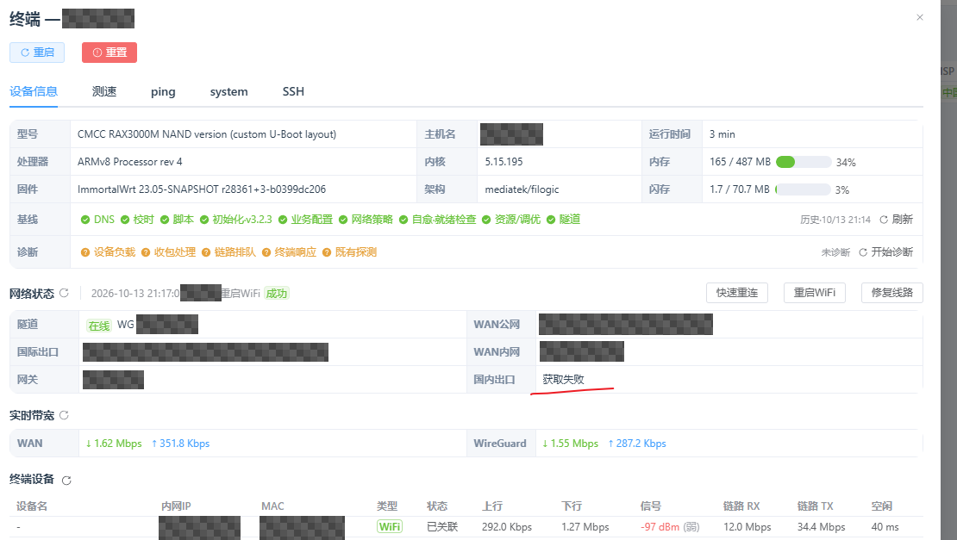Screen dimensions: 957x540
Task: Click the mediatek/filogic architecture value
Action: [522, 189]
